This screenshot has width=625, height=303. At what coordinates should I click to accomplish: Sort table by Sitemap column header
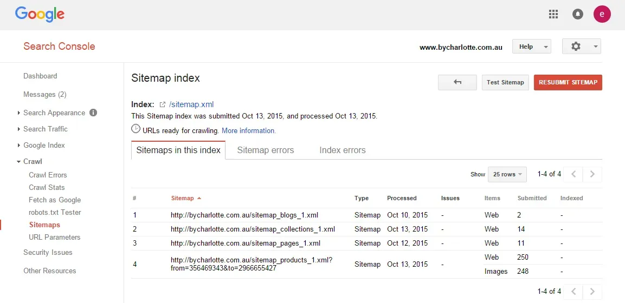[x=182, y=199]
